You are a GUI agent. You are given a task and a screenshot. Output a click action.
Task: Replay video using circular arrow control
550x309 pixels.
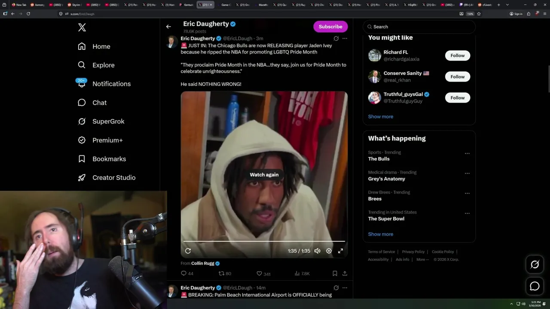188,251
